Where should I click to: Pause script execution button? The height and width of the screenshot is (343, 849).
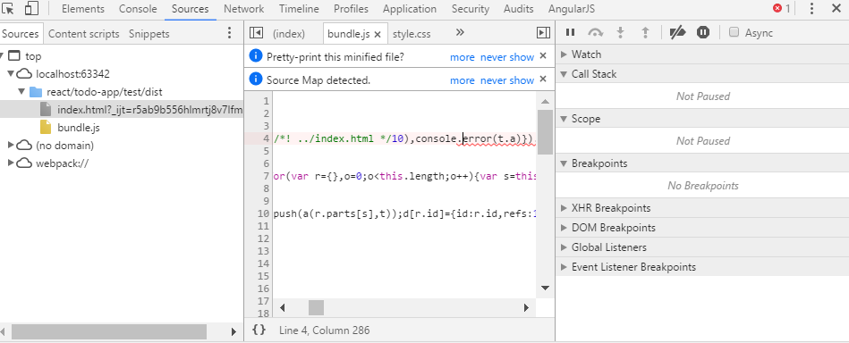570,32
